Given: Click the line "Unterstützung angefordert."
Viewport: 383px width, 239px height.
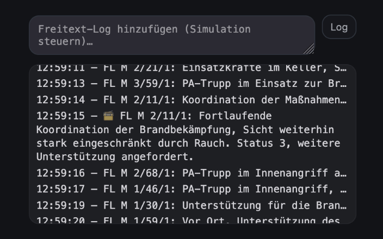Looking at the screenshot, I should pos(115,157).
